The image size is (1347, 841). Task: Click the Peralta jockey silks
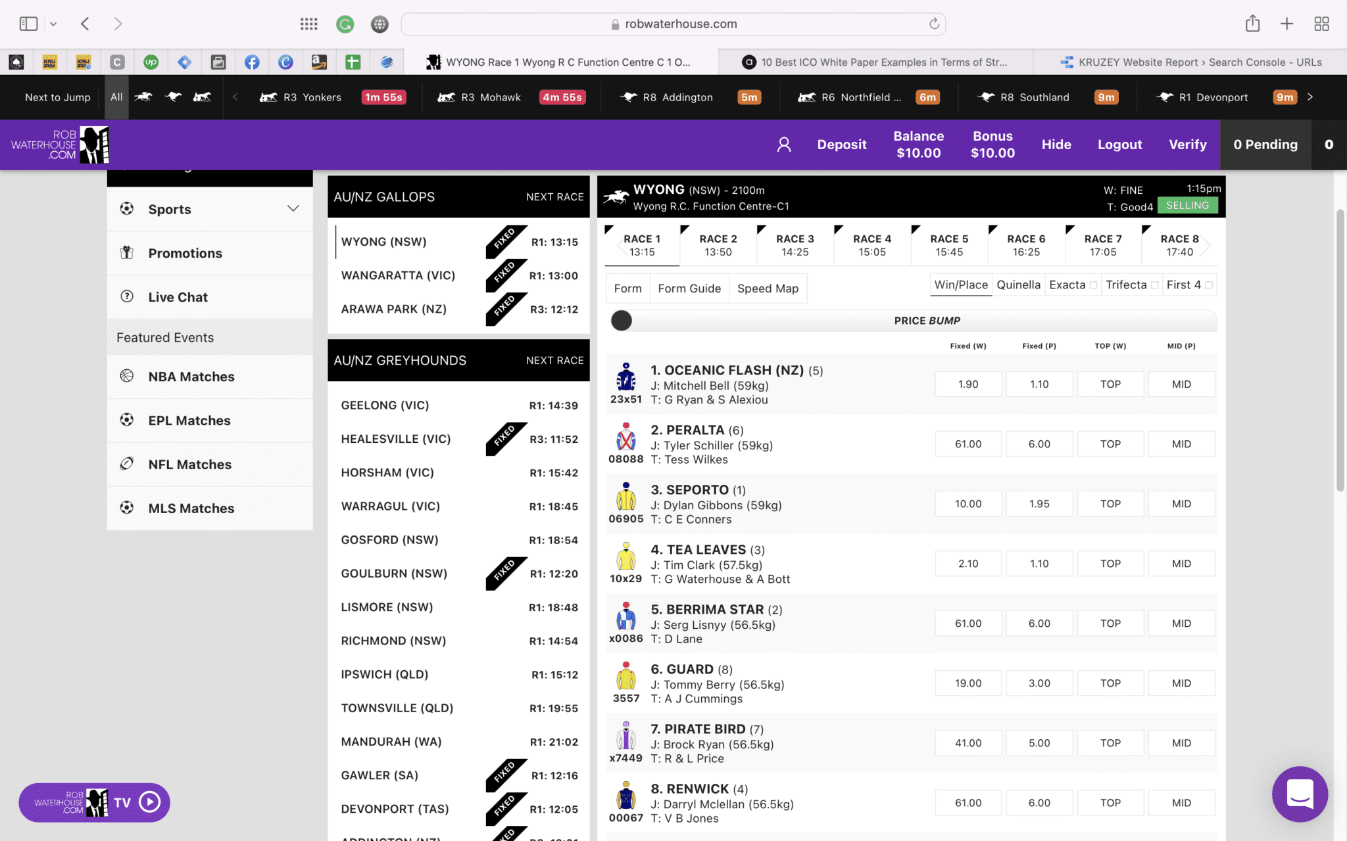[x=625, y=437]
